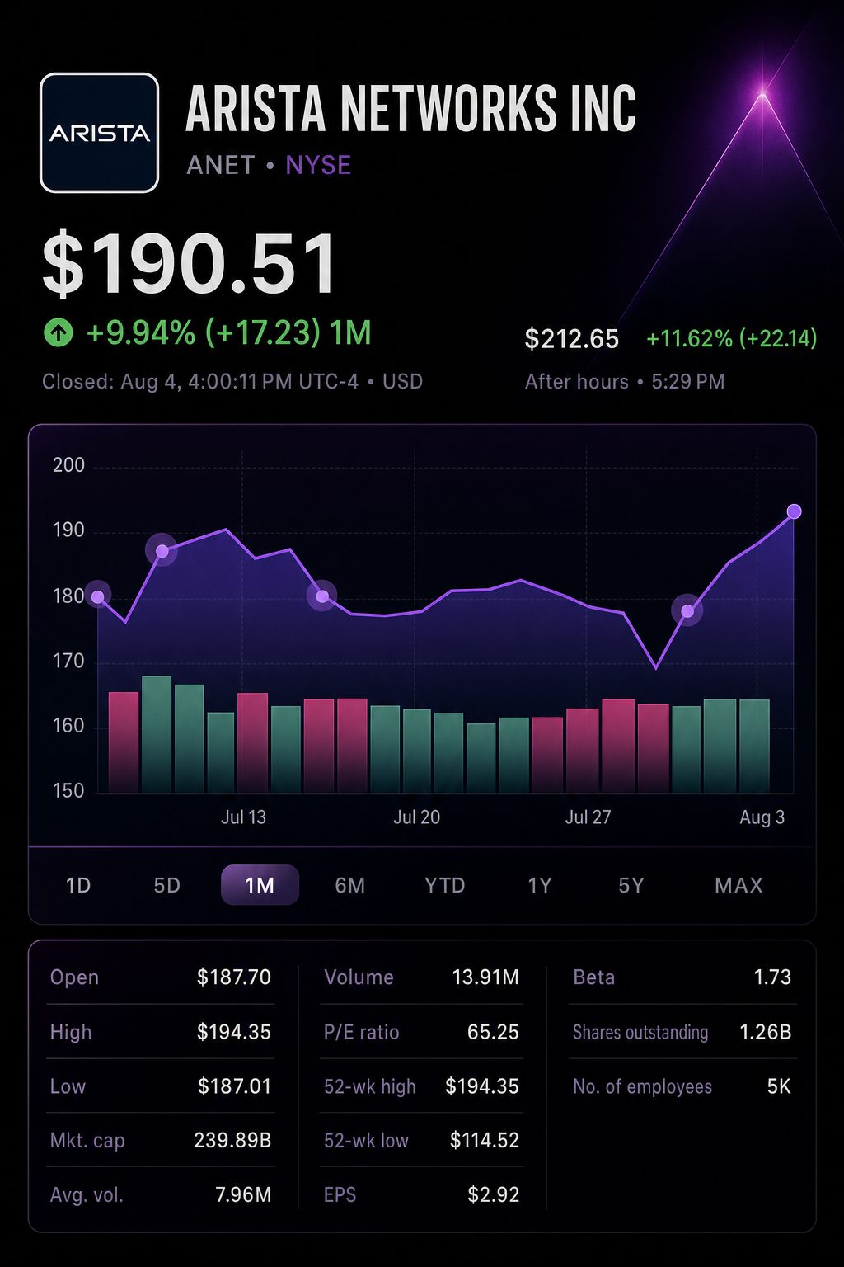Screen dimensions: 844x1267
Task: Click the Beta value 1.73
Action: tap(772, 977)
